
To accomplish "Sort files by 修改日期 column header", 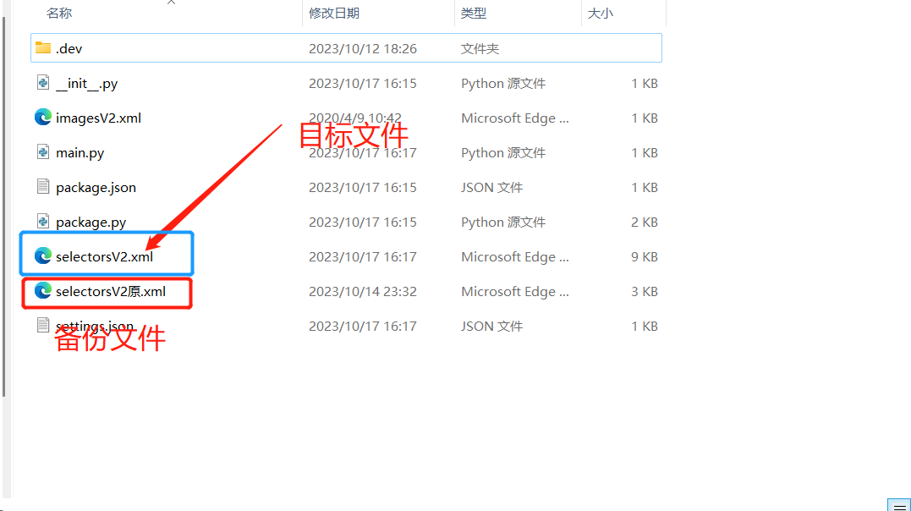I will [x=334, y=14].
